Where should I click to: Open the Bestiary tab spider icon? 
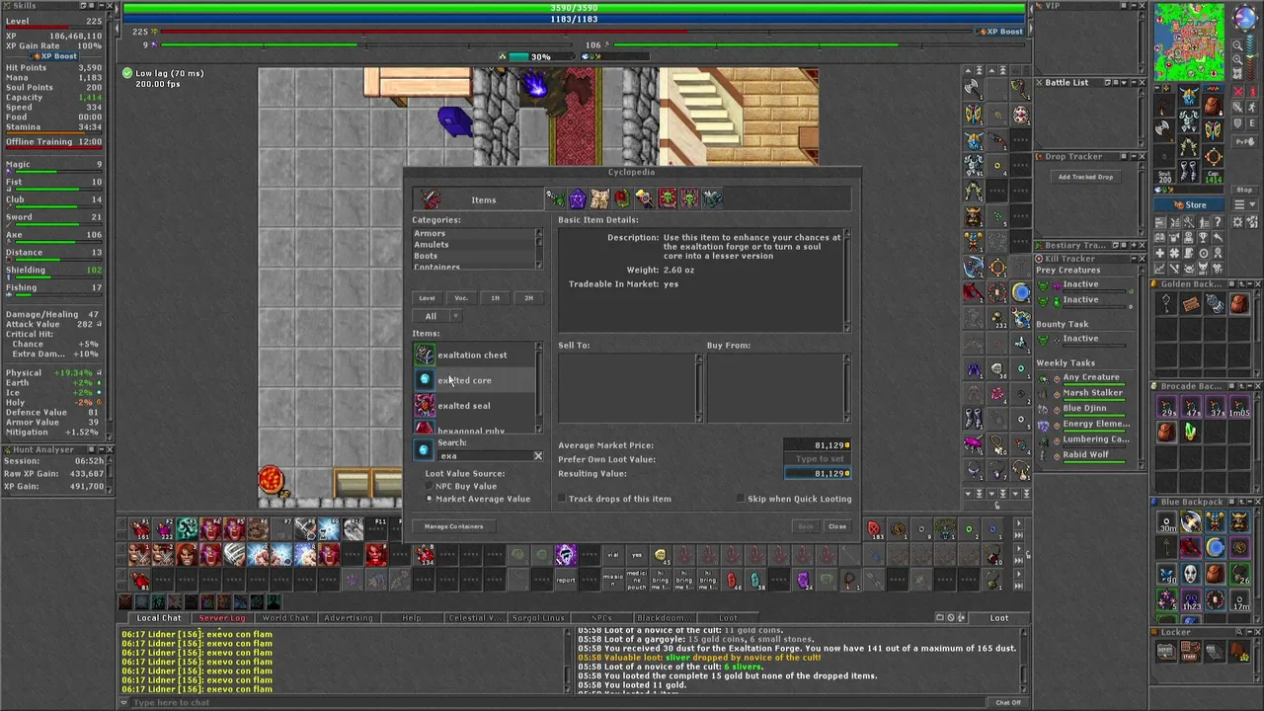coord(556,199)
